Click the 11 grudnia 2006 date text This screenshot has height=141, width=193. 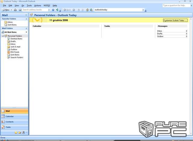tap(59, 20)
